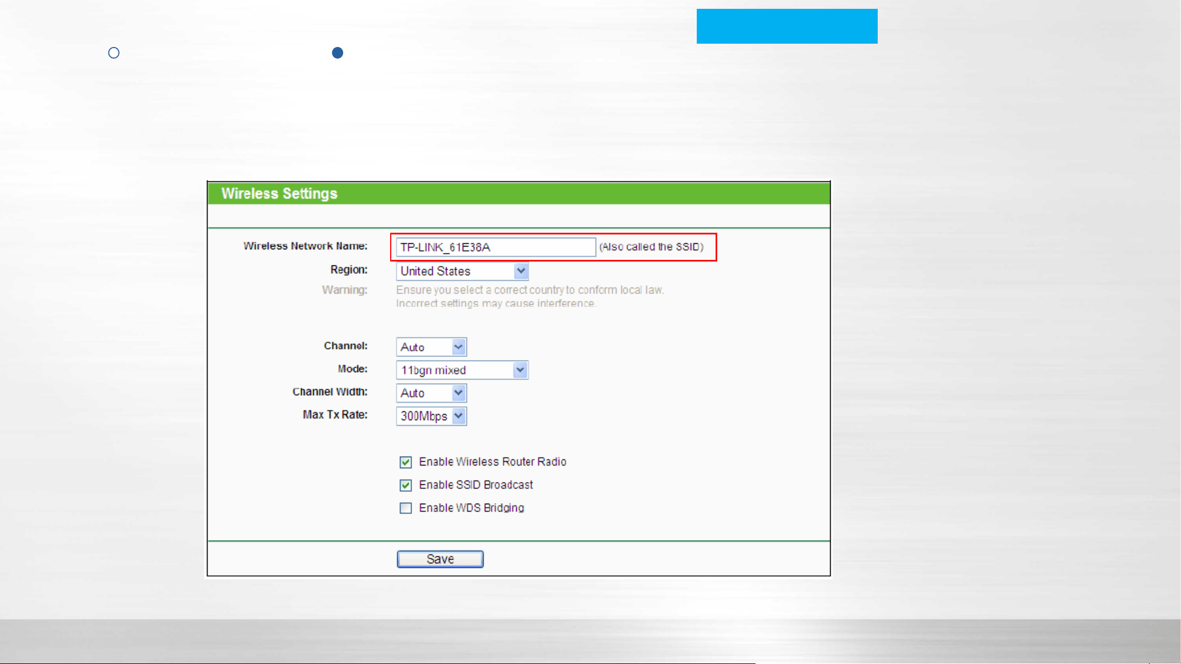This screenshot has width=1181, height=664.
Task: Open the Mode dropdown showing 11bgn mixed
Action: click(x=462, y=370)
